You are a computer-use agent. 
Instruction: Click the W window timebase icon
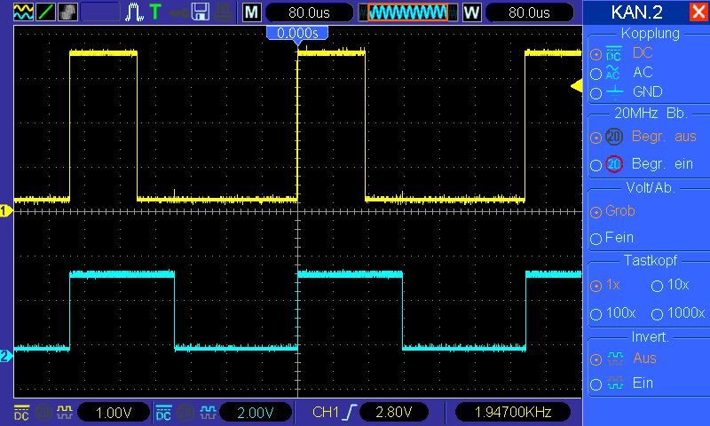(x=471, y=12)
